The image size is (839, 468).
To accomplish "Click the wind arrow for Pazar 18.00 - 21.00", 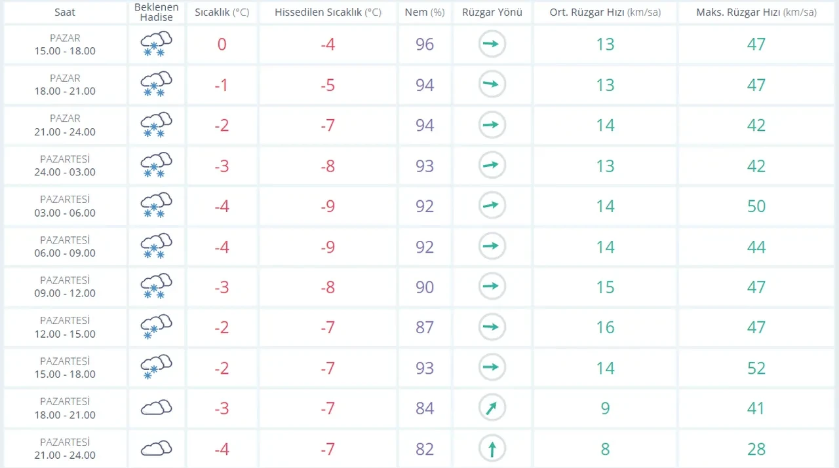I will [492, 85].
